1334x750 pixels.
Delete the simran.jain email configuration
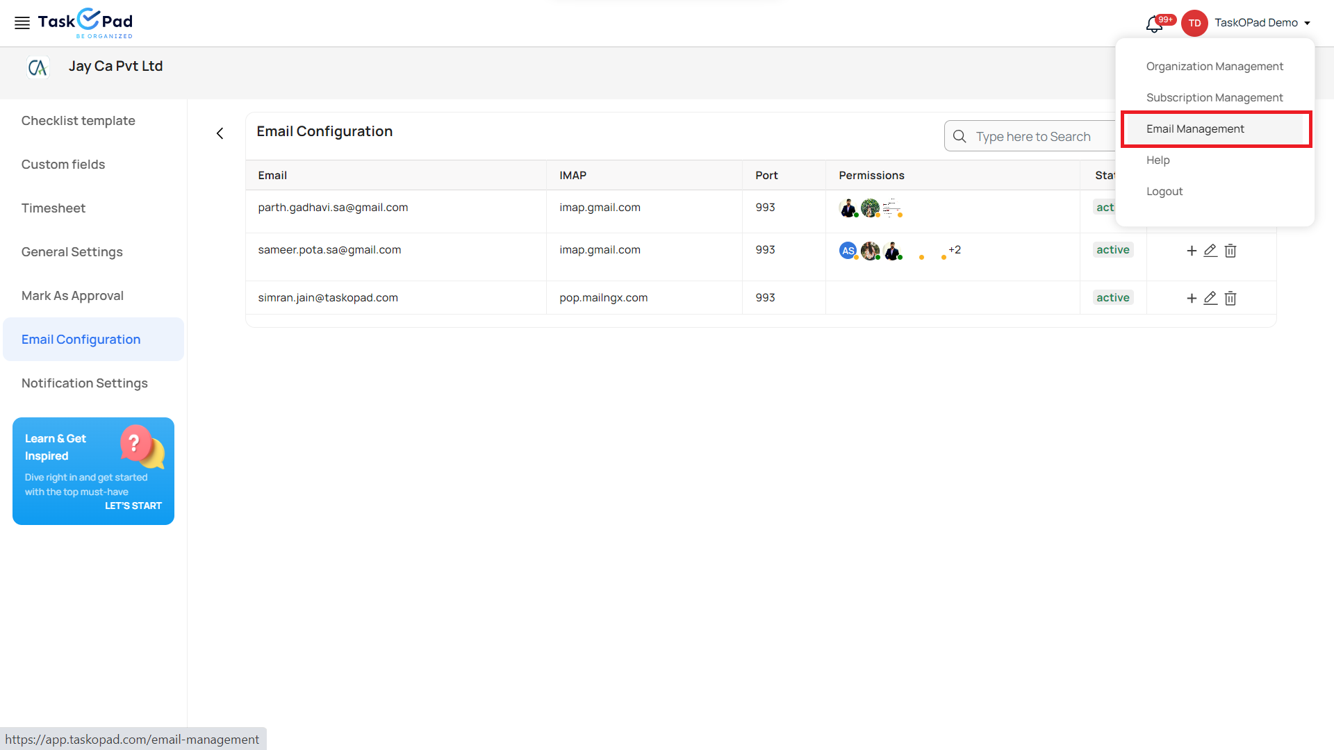click(x=1230, y=298)
